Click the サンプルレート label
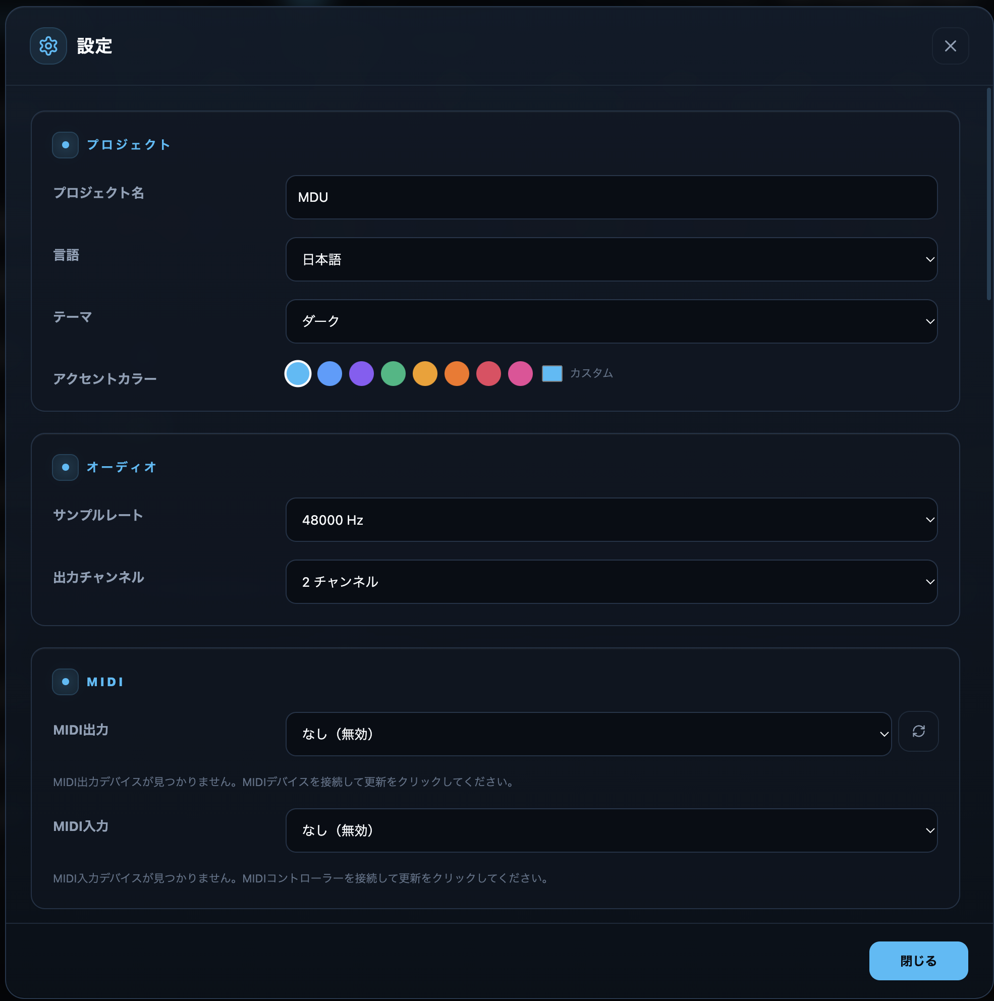Image resolution: width=994 pixels, height=1001 pixels. pyautogui.click(x=98, y=515)
